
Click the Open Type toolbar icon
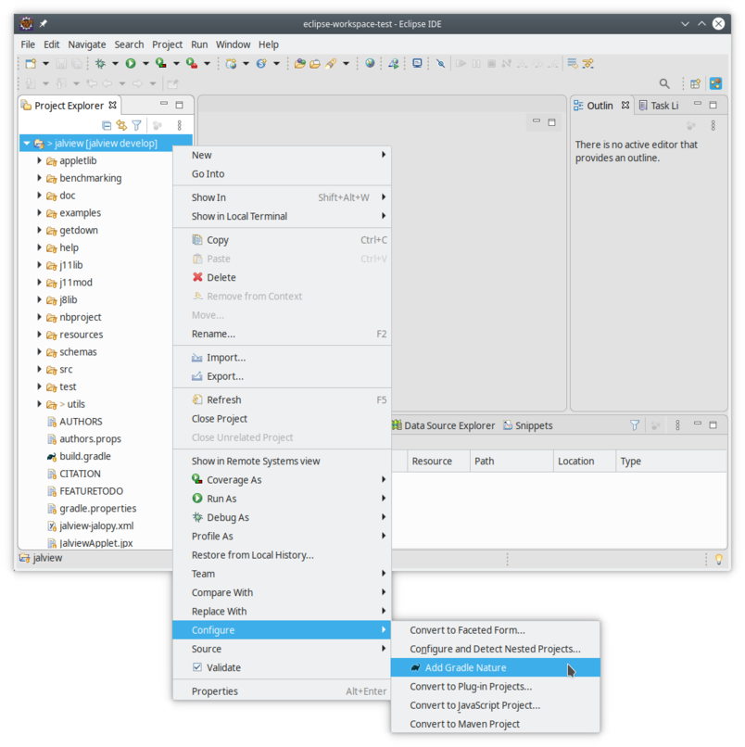(x=299, y=63)
